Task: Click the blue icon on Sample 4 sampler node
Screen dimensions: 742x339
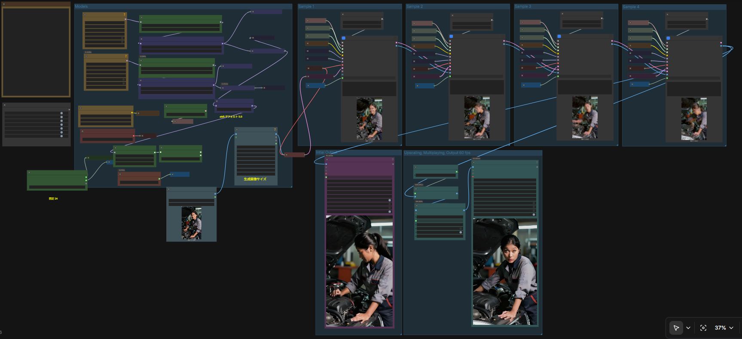Action: (x=668, y=38)
